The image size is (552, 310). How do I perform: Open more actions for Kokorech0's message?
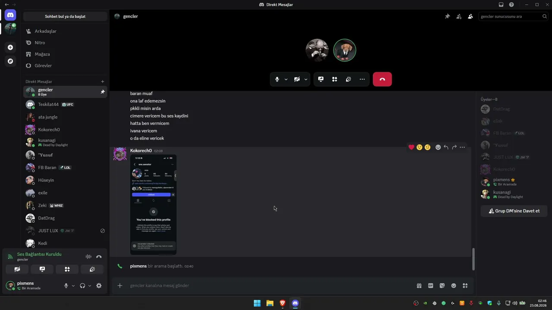(x=462, y=147)
